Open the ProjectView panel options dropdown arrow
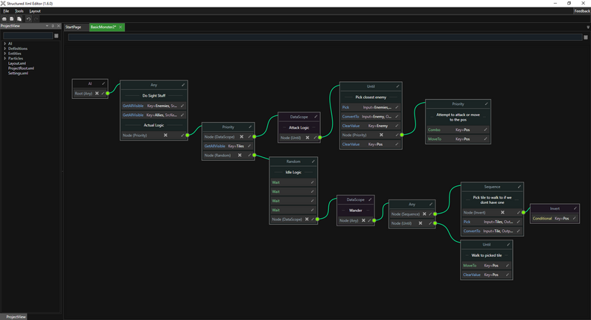The width and height of the screenshot is (591, 320). [47, 26]
